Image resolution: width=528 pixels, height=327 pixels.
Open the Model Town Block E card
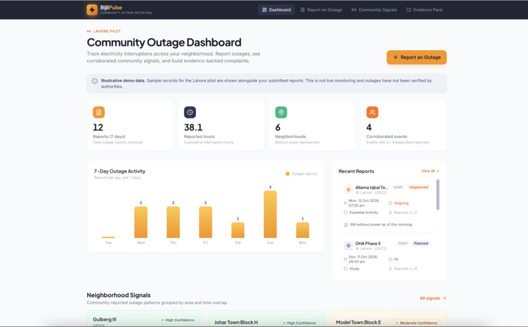tap(388, 318)
